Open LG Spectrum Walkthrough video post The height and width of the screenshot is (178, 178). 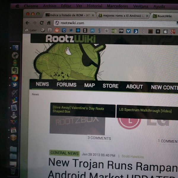(145, 110)
